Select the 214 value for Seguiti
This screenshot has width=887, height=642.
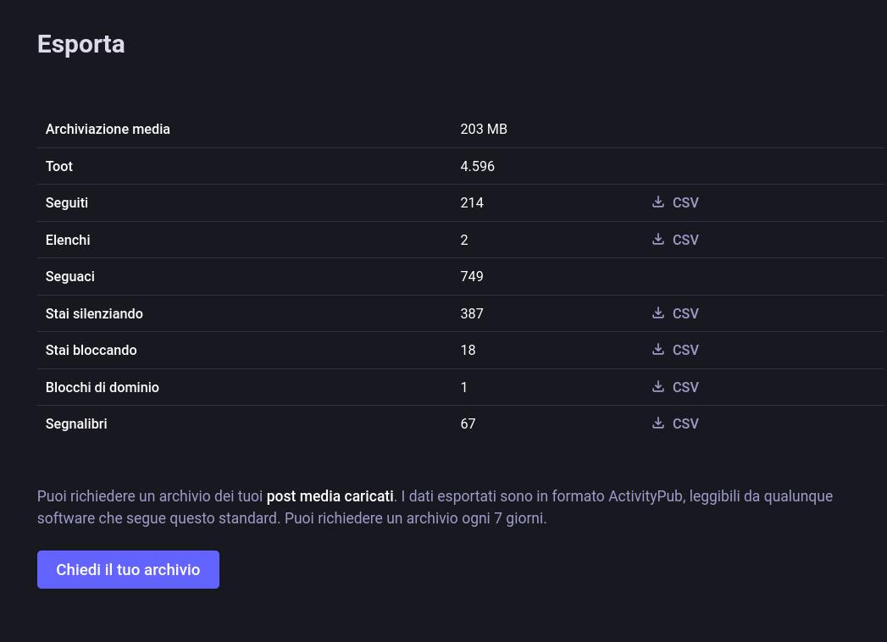coord(472,202)
